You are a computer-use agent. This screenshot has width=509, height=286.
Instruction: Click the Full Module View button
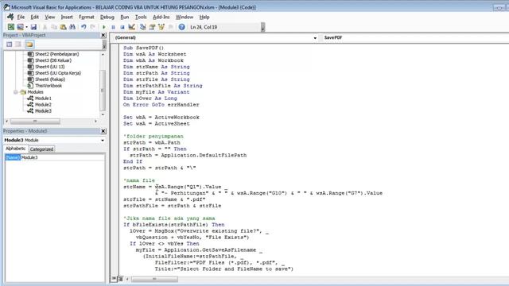point(120,279)
